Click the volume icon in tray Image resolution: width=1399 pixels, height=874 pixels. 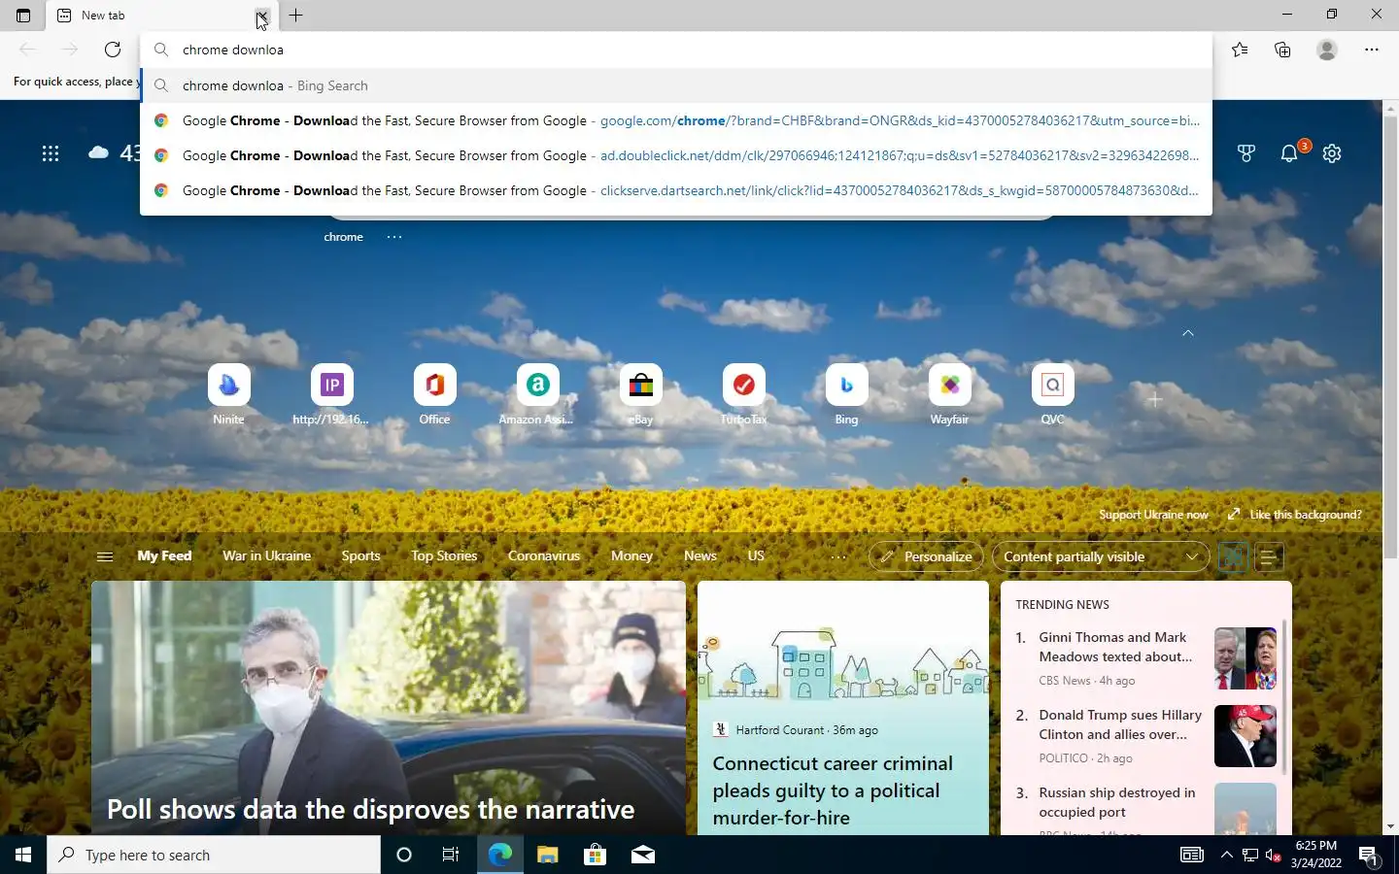tap(1274, 855)
